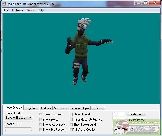The image size is (162, 136).
Task: Open the Weapon Origin tab
Action: pos(80,108)
